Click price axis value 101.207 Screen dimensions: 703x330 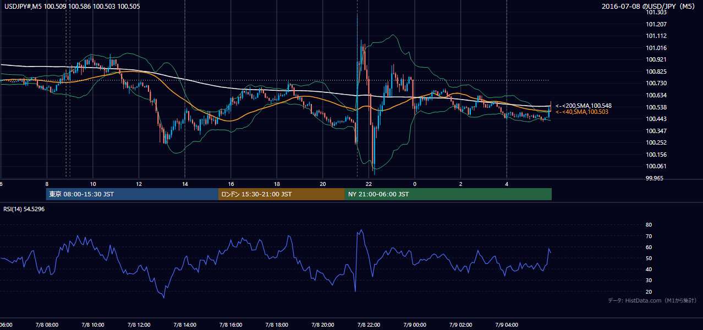(656, 24)
